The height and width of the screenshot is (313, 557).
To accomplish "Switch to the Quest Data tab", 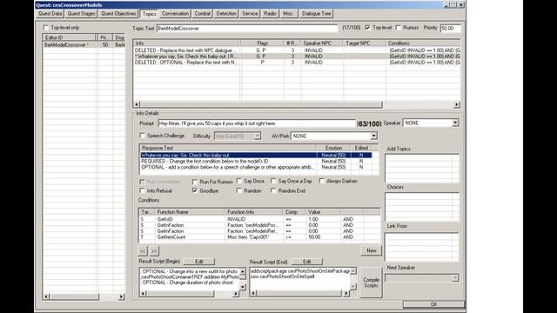I will tap(50, 14).
